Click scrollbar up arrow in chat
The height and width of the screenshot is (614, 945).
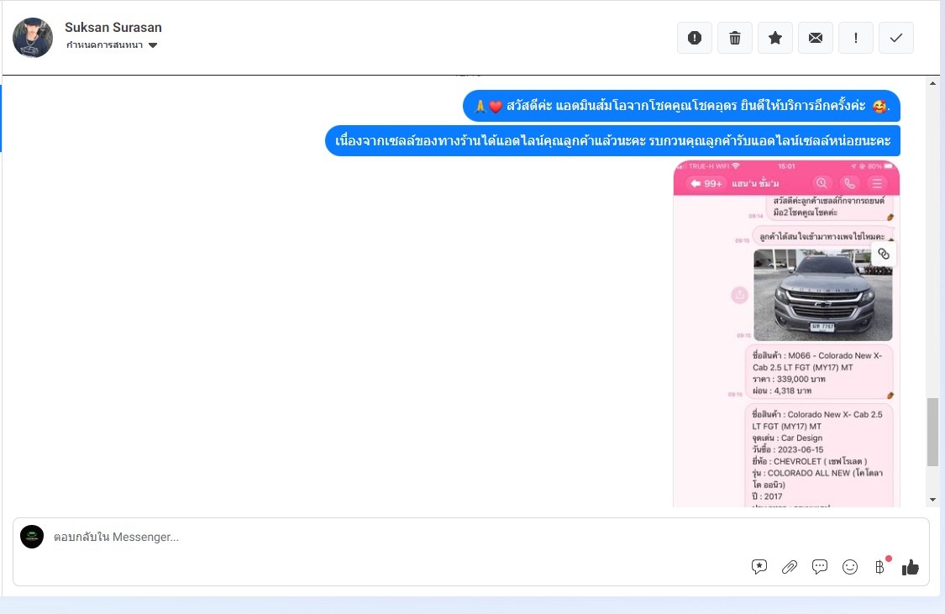click(x=933, y=83)
